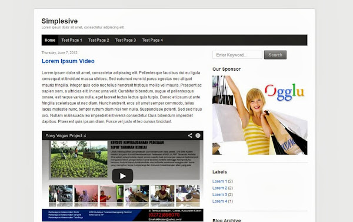The height and width of the screenshot is (222, 353).
Task: Click the Simplesive blog title
Action: point(59,21)
